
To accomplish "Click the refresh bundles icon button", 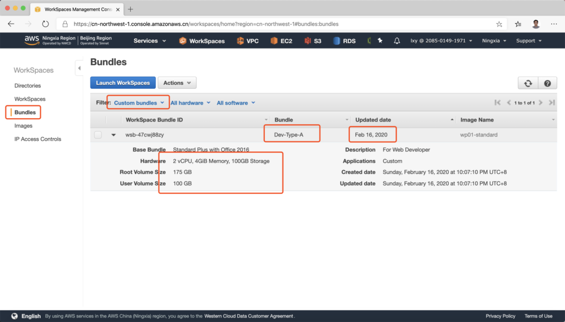I will click(527, 83).
